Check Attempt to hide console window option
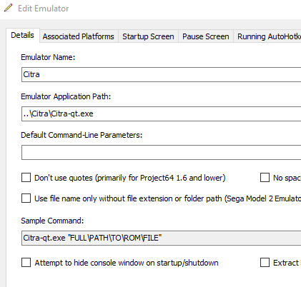Viewport: 301px width, 287px height. coord(26,263)
